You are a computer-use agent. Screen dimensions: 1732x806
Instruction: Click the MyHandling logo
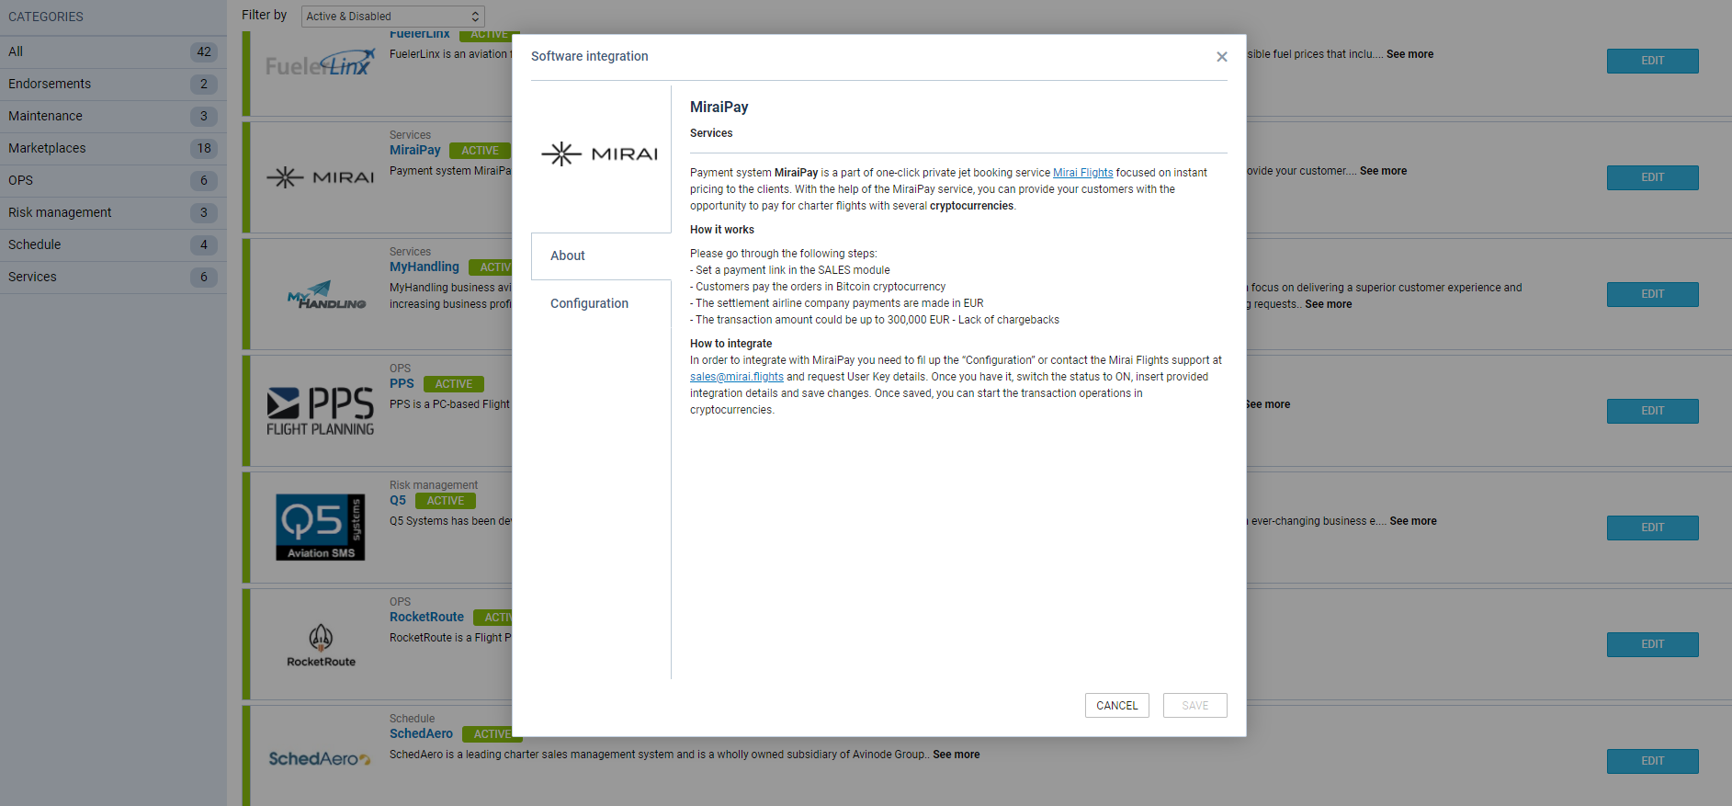[326, 295]
